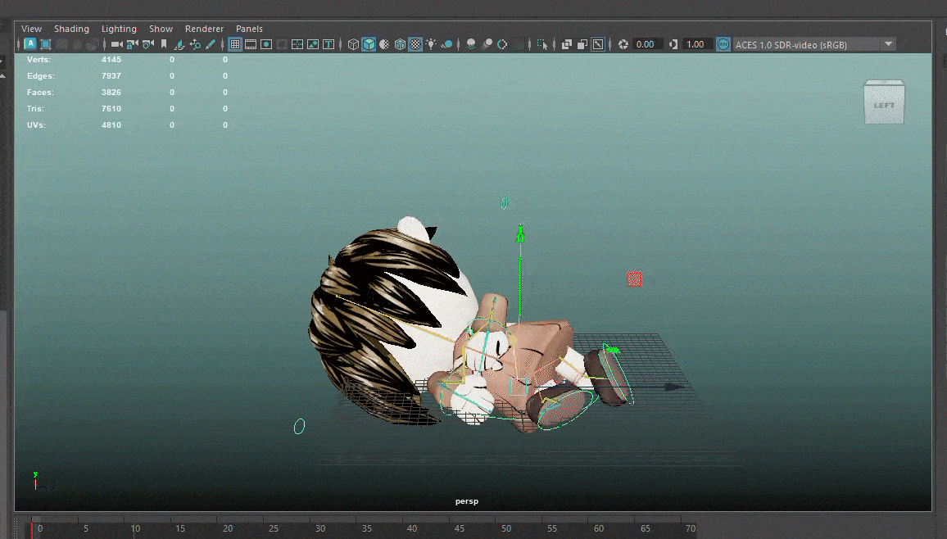Click the Use All Lights bulb icon
This screenshot has height=539, width=947.
pos(431,44)
